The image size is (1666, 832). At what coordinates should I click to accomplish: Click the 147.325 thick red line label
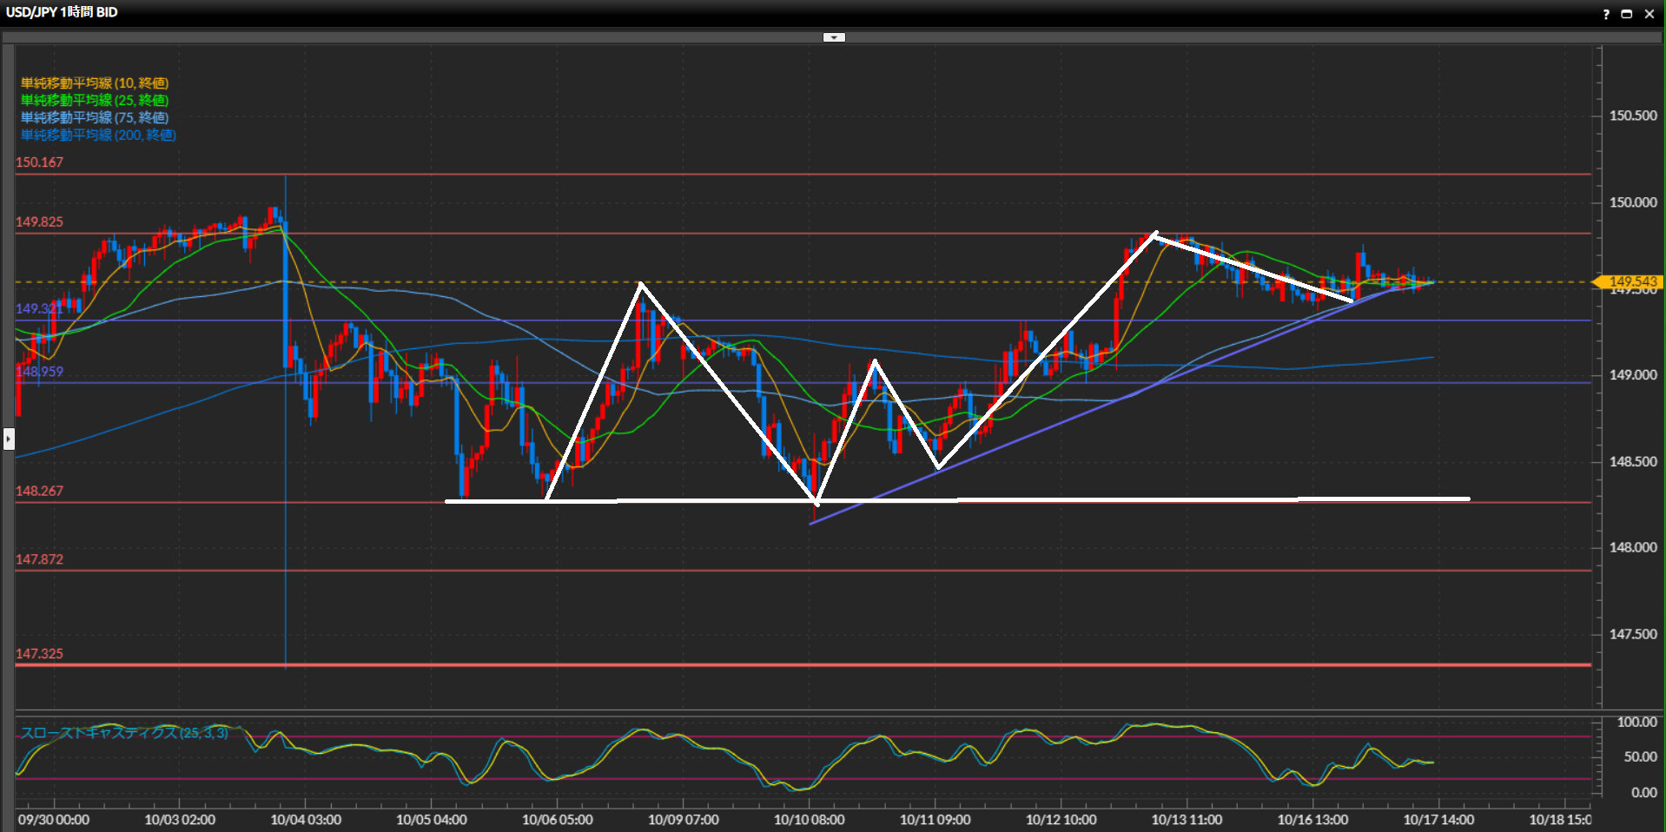tap(39, 654)
